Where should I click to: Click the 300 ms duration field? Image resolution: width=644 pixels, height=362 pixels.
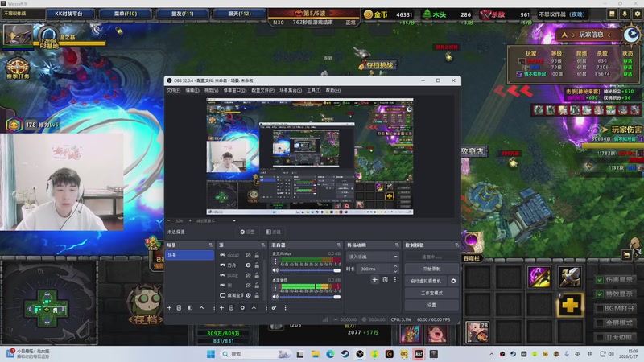(374, 269)
